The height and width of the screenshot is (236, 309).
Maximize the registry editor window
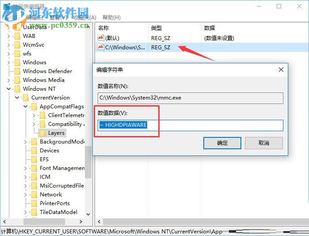click(279, 6)
